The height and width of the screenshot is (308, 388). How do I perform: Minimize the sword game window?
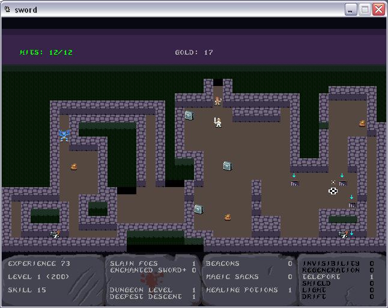click(x=351, y=10)
